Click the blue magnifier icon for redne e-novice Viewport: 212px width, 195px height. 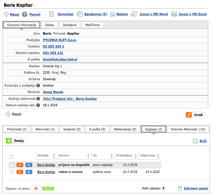coord(29,172)
